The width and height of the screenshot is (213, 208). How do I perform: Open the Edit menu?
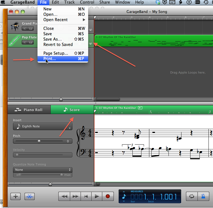click(x=55, y=2)
